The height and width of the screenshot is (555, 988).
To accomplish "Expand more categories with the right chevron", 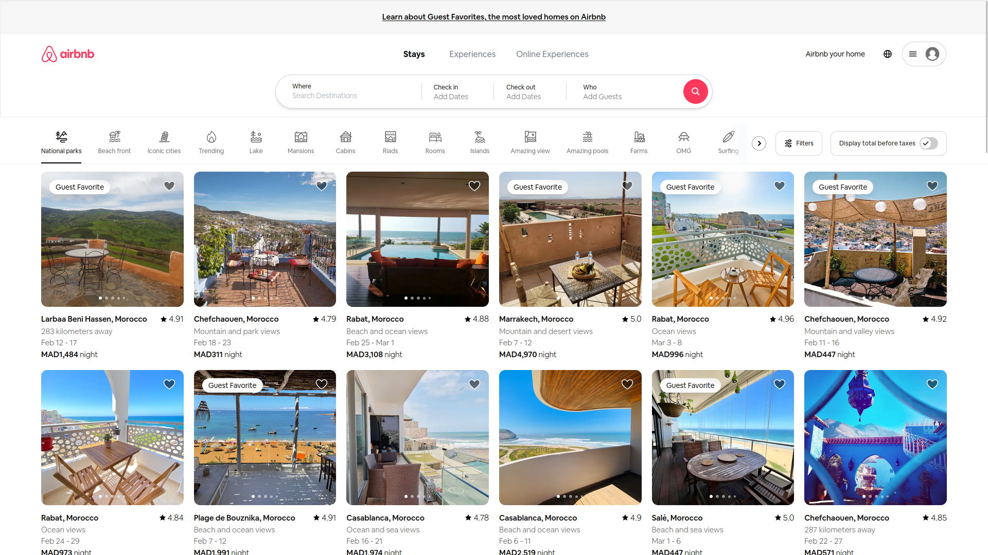I will point(759,143).
